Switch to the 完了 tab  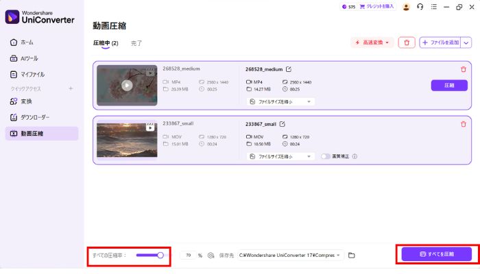[136, 43]
